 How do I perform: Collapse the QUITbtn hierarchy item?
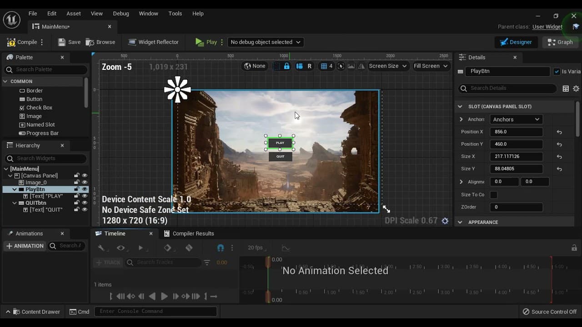click(x=15, y=203)
